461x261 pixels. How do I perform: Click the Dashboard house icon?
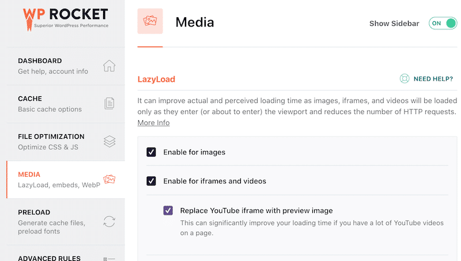[x=109, y=66]
